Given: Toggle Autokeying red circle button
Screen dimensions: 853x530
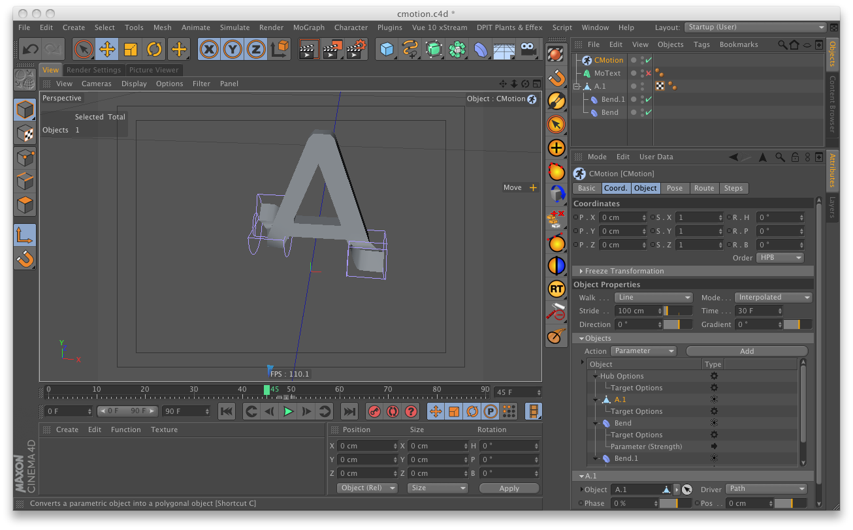Looking at the screenshot, I should [x=392, y=411].
